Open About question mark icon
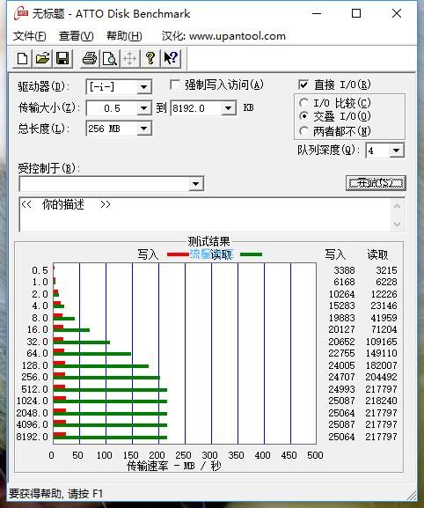Screen dimensions: 424x508 [150, 59]
